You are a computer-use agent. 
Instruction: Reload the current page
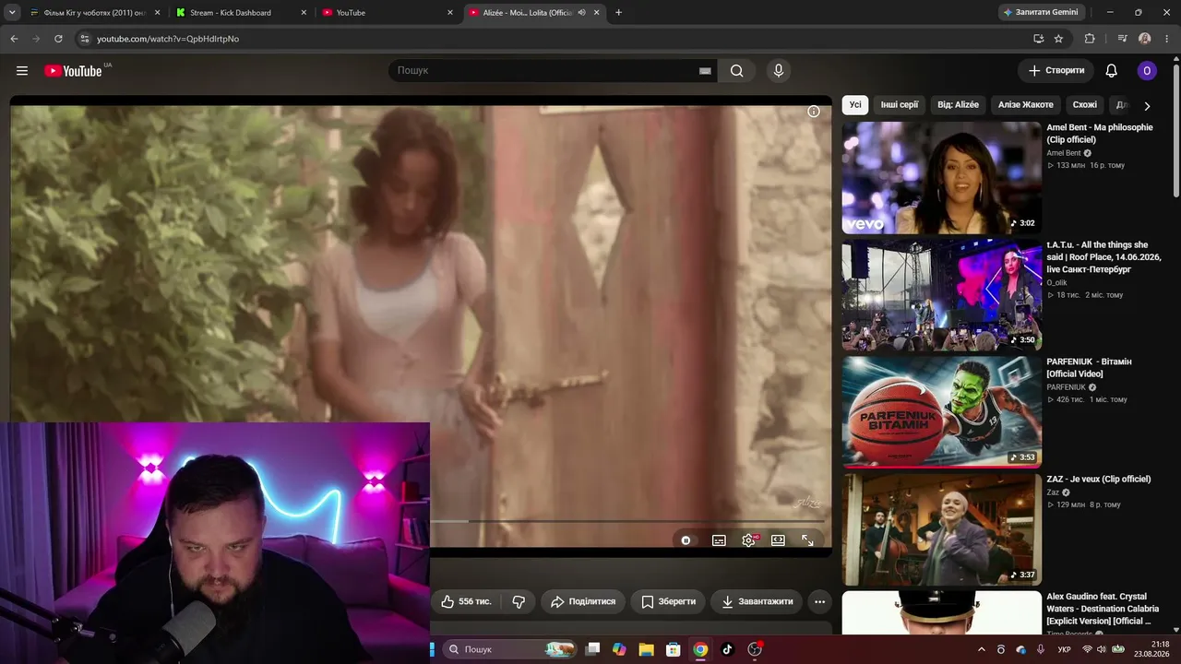coord(58,39)
